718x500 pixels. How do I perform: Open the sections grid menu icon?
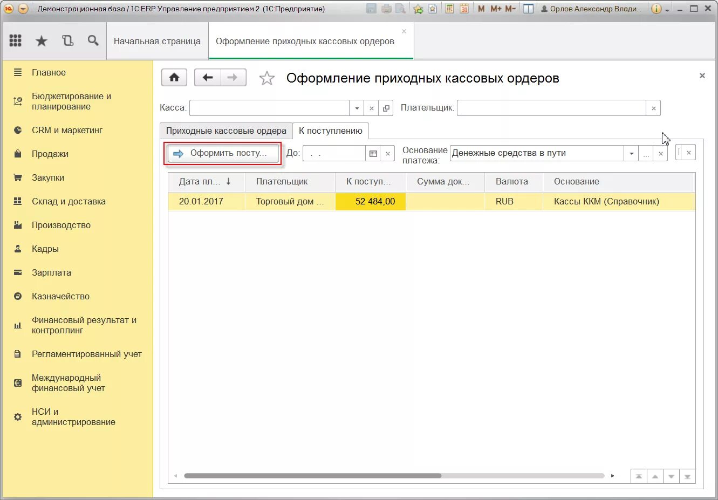[x=16, y=40]
